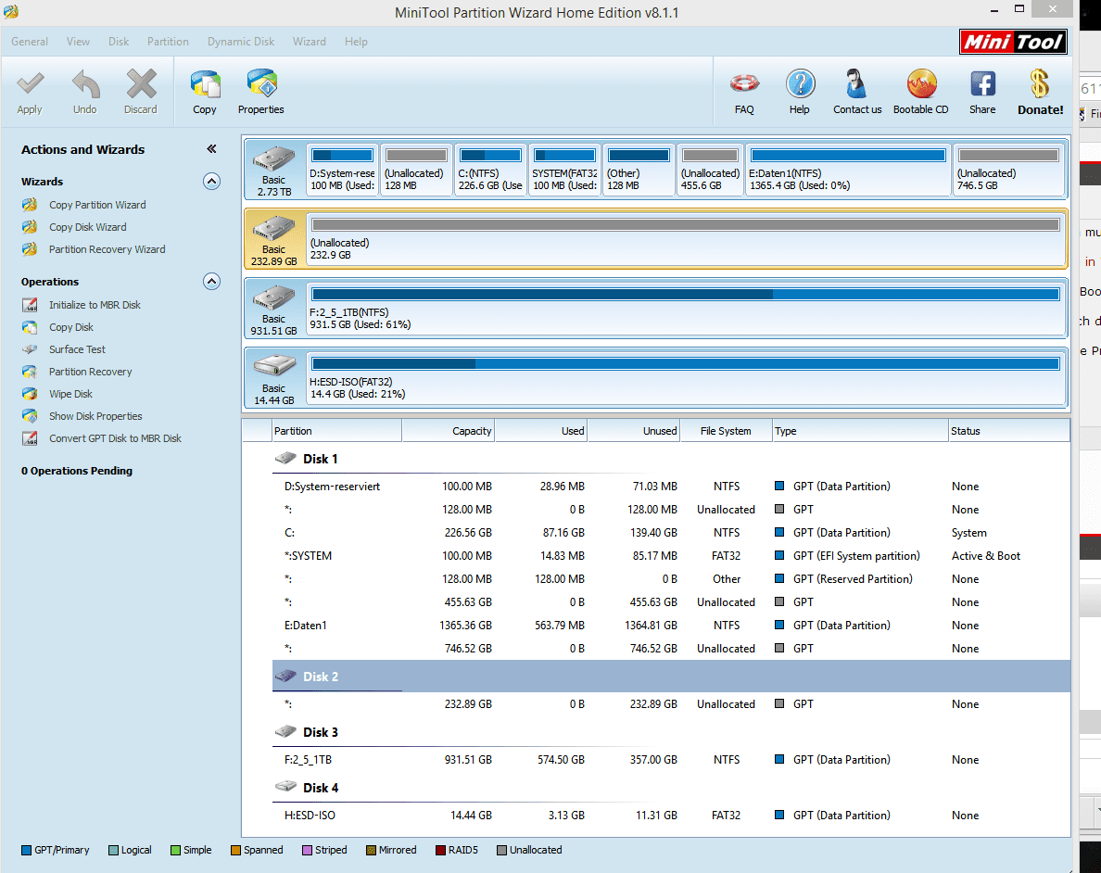Screen dimensions: 1101x873
Task: Click the Copy toolbar icon
Action: (205, 85)
